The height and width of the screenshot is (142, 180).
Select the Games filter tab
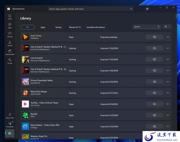click(58, 27)
